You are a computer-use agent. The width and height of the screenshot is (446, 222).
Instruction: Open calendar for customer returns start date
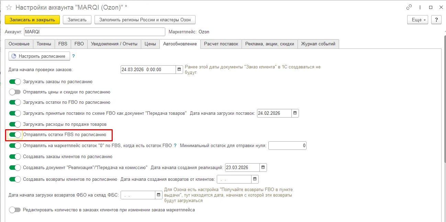tap(255, 179)
